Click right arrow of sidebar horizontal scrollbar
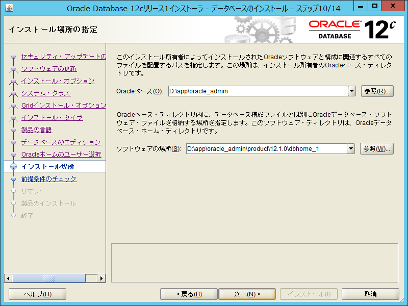The height and width of the screenshot is (306, 408). [101, 278]
